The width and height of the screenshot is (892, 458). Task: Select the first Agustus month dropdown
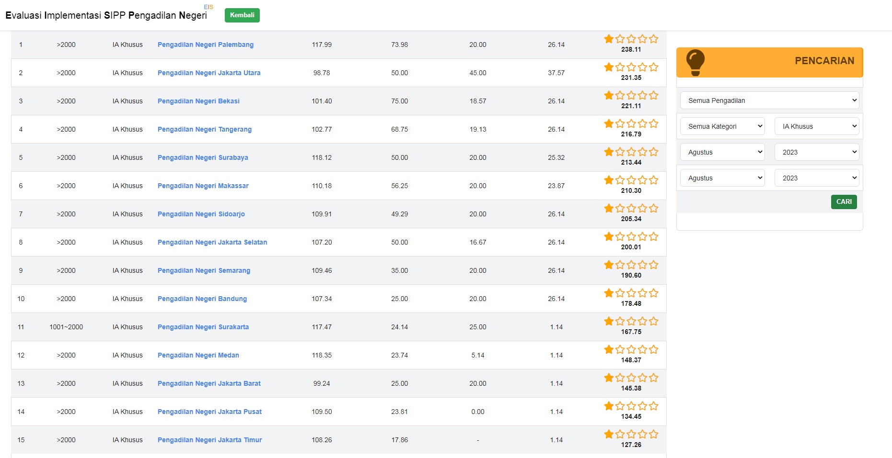[x=722, y=152]
